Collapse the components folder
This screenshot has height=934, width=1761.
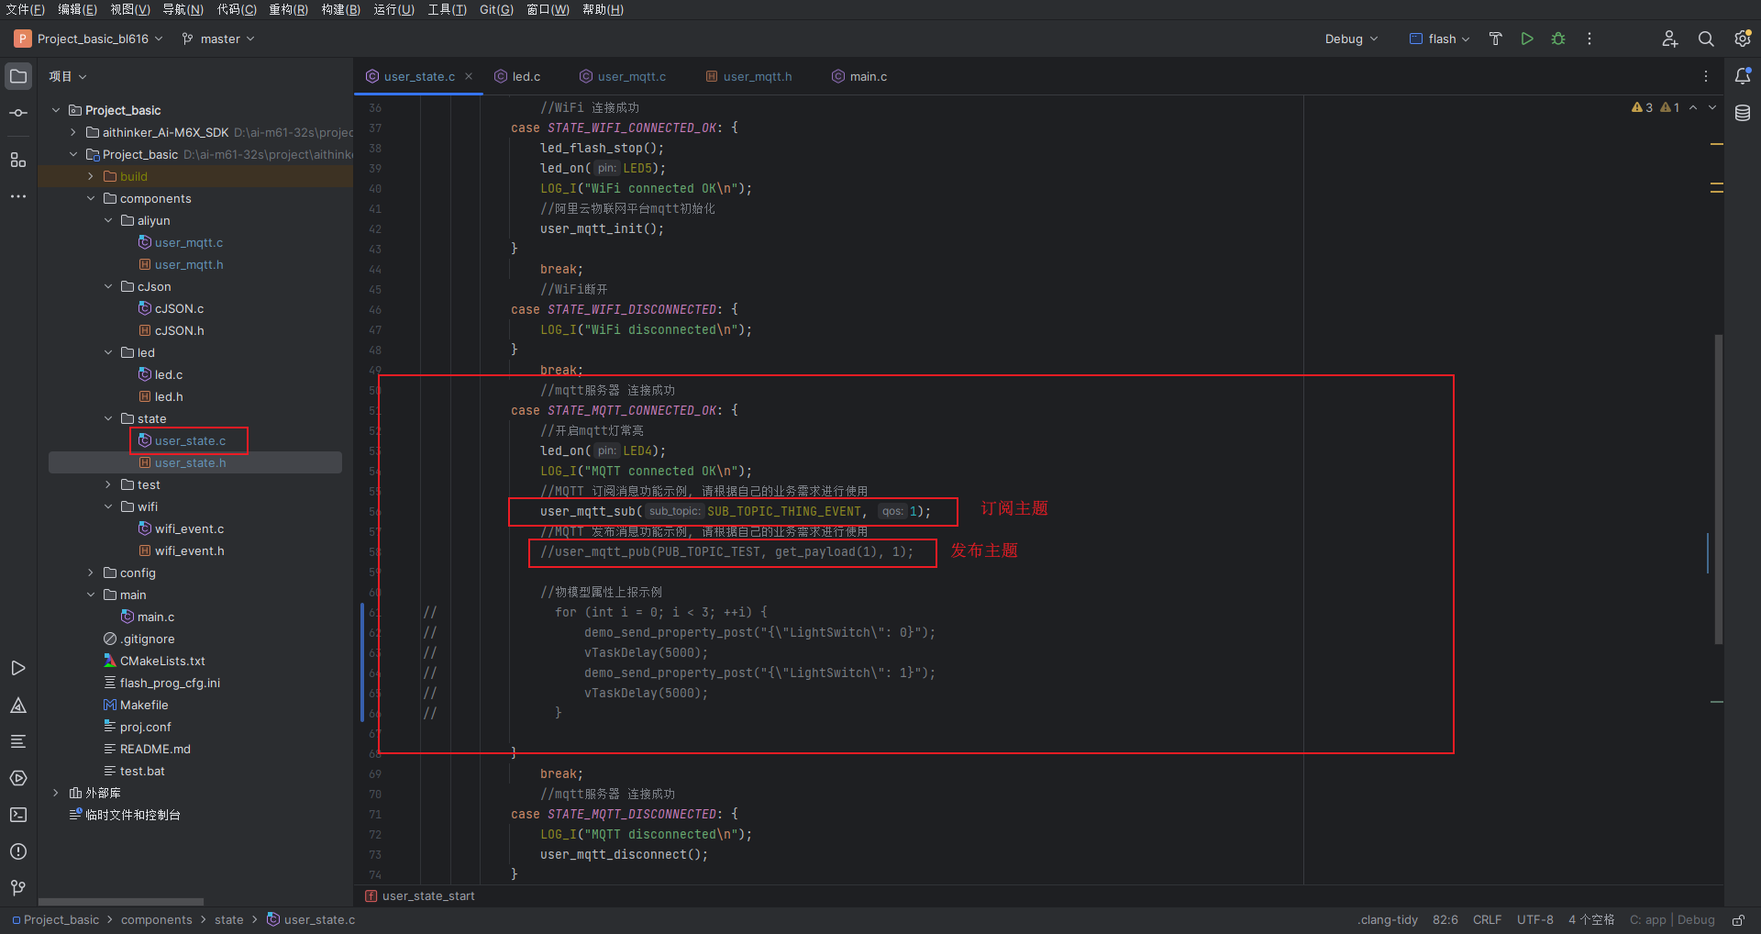tap(91, 198)
